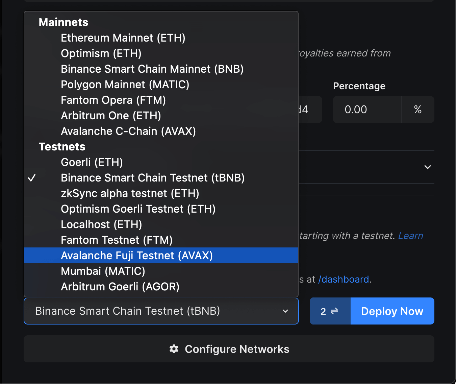The height and width of the screenshot is (384, 456).
Task: Select Avalanche Fuji Testnet (AVAX)
Action: pos(136,255)
